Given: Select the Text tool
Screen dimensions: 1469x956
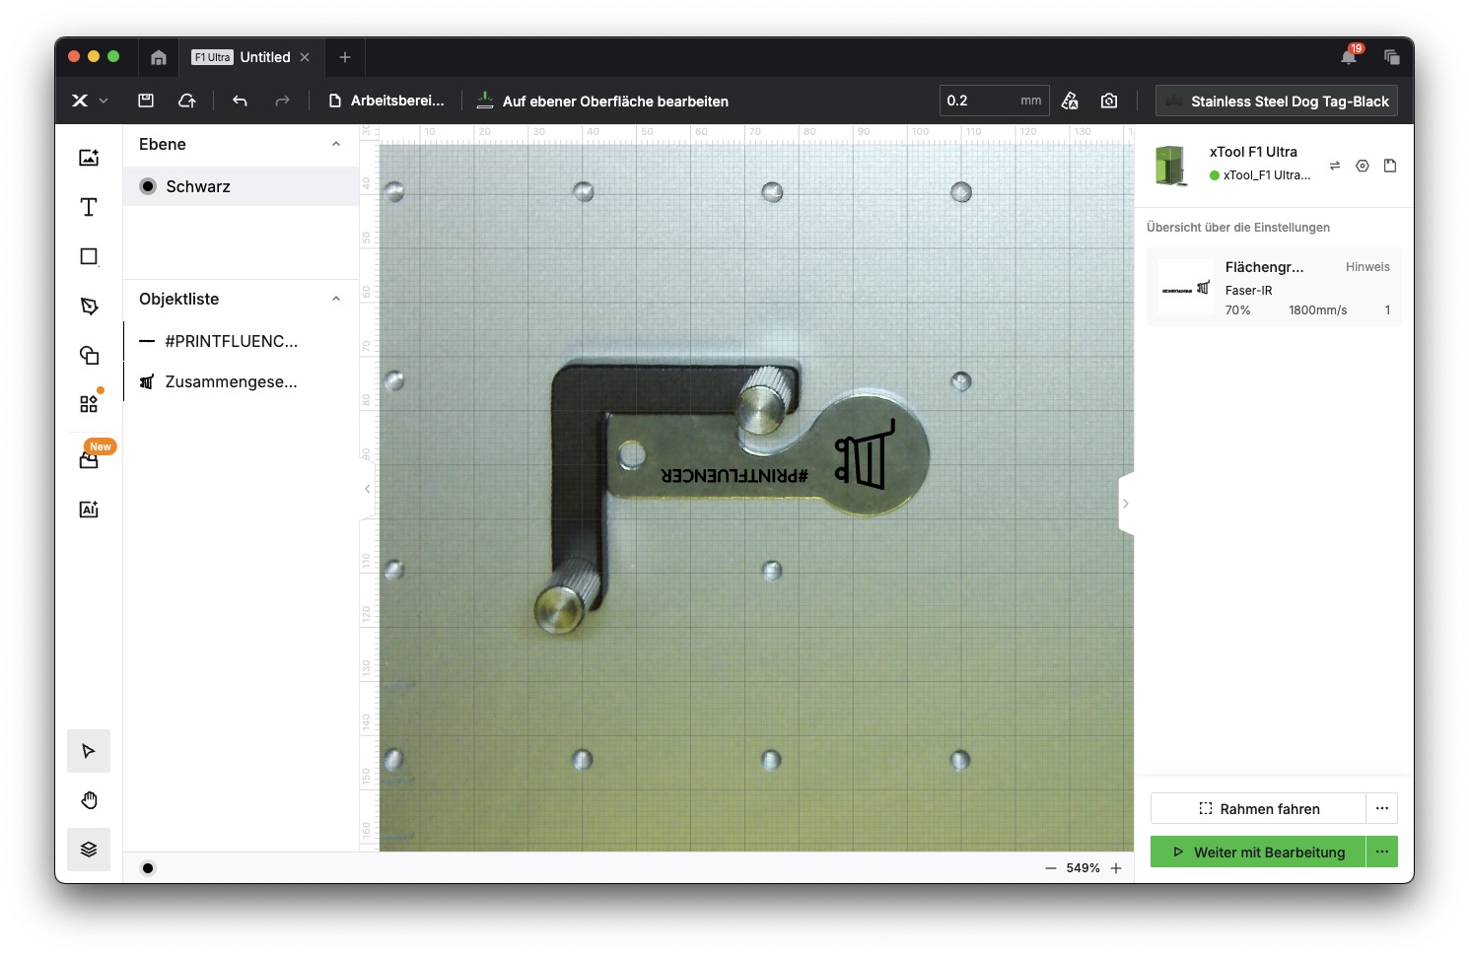Looking at the screenshot, I should (x=89, y=207).
